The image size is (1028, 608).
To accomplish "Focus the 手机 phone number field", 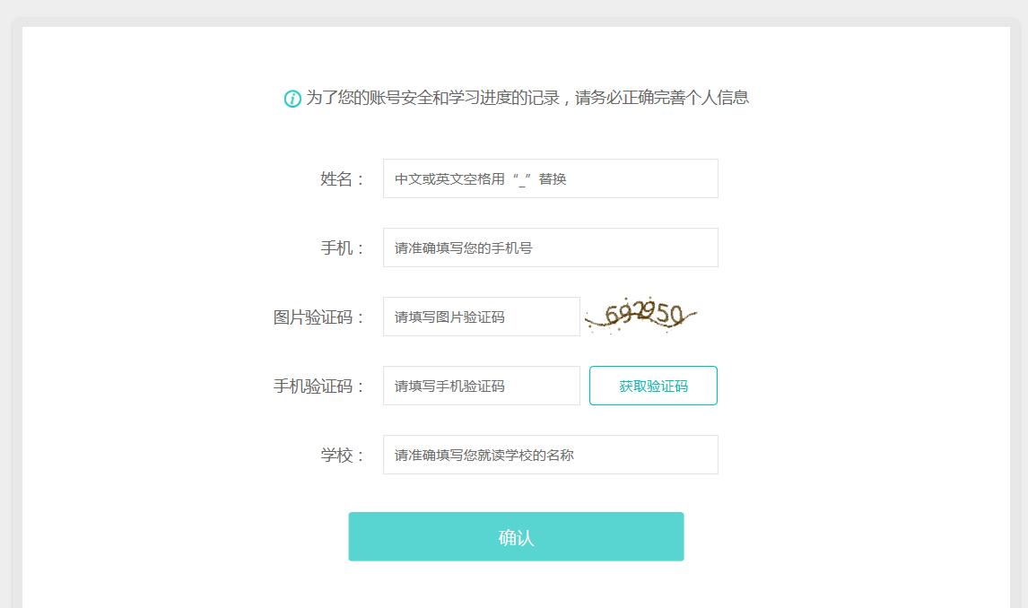I will [550, 248].
